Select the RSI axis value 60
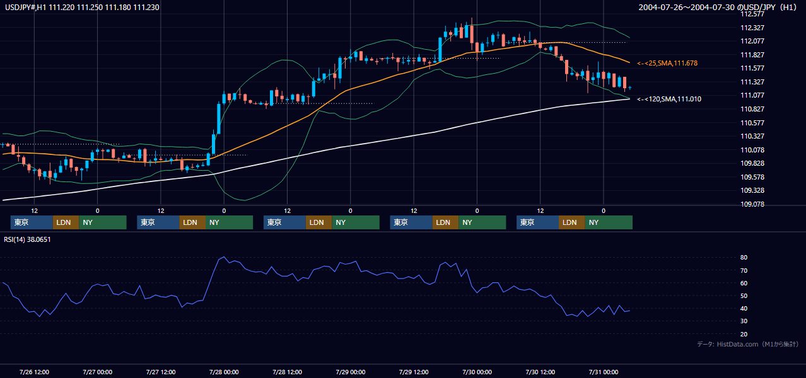 tap(744, 283)
